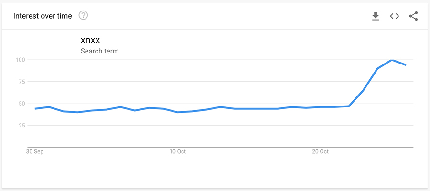Click the last data point on the line
The image size is (430, 191).
406,65
